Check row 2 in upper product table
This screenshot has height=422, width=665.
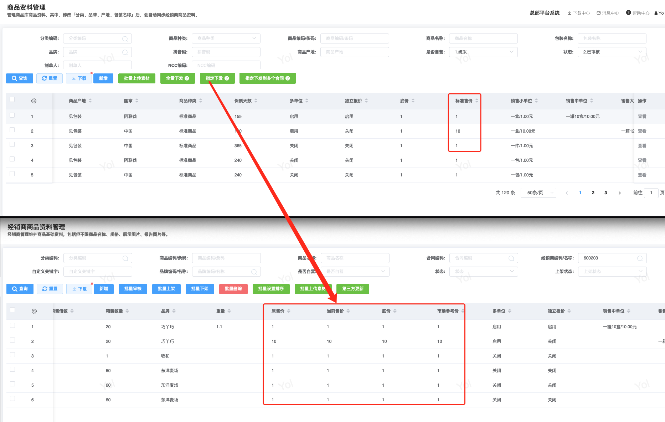pyautogui.click(x=12, y=130)
